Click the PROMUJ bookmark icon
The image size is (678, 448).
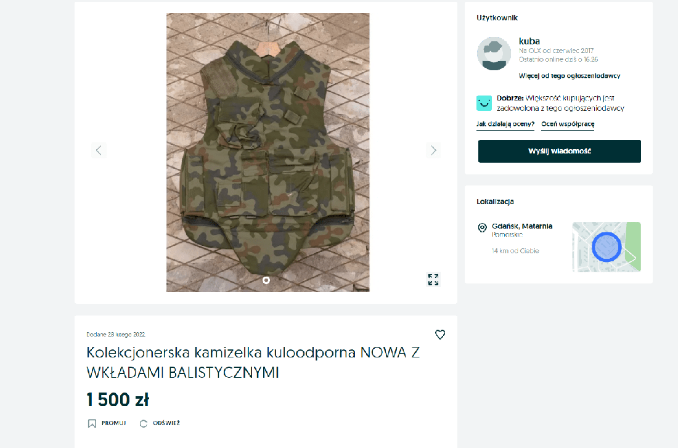[x=92, y=423]
